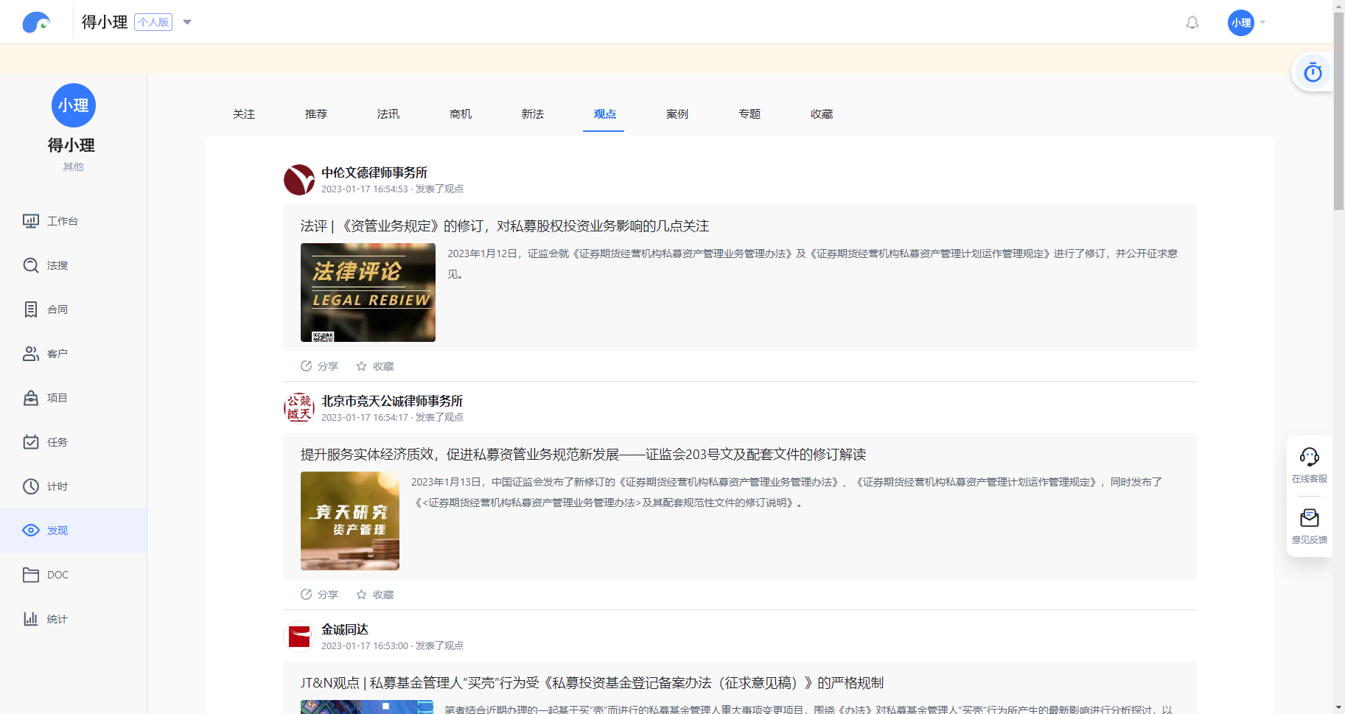This screenshot has height=714, width=1345.
Task: Open the 工作台 workbench sidebar item
Action: coord(73,221)
